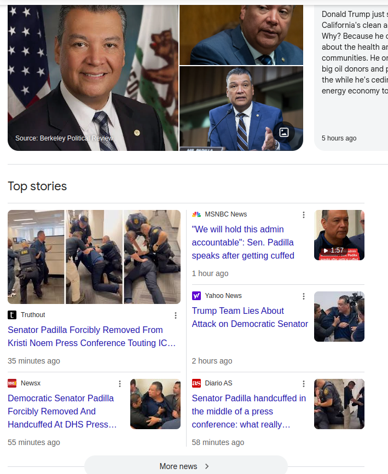
Task: Click the Newsx source logo
Action: pos(12,383)
